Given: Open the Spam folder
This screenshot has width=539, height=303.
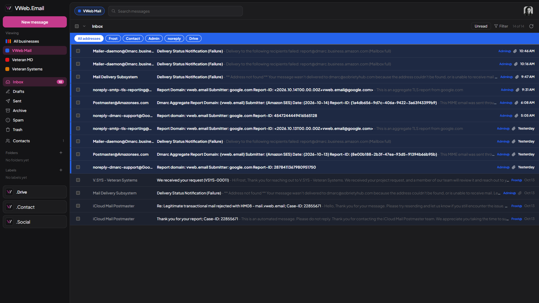Looking at the screenshot, I should pos(35,120).
